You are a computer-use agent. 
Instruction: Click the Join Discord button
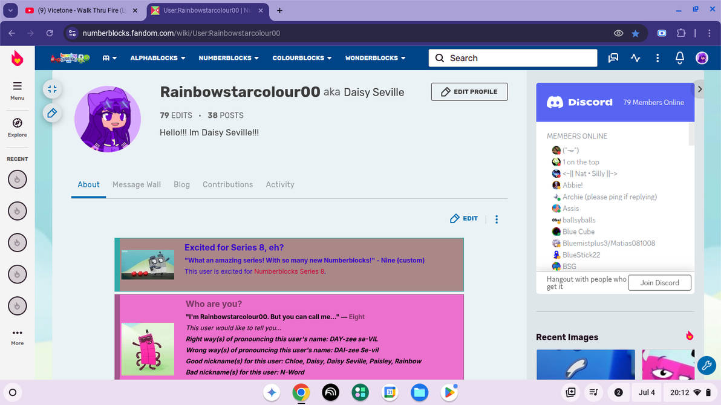[x=659, y=283]
